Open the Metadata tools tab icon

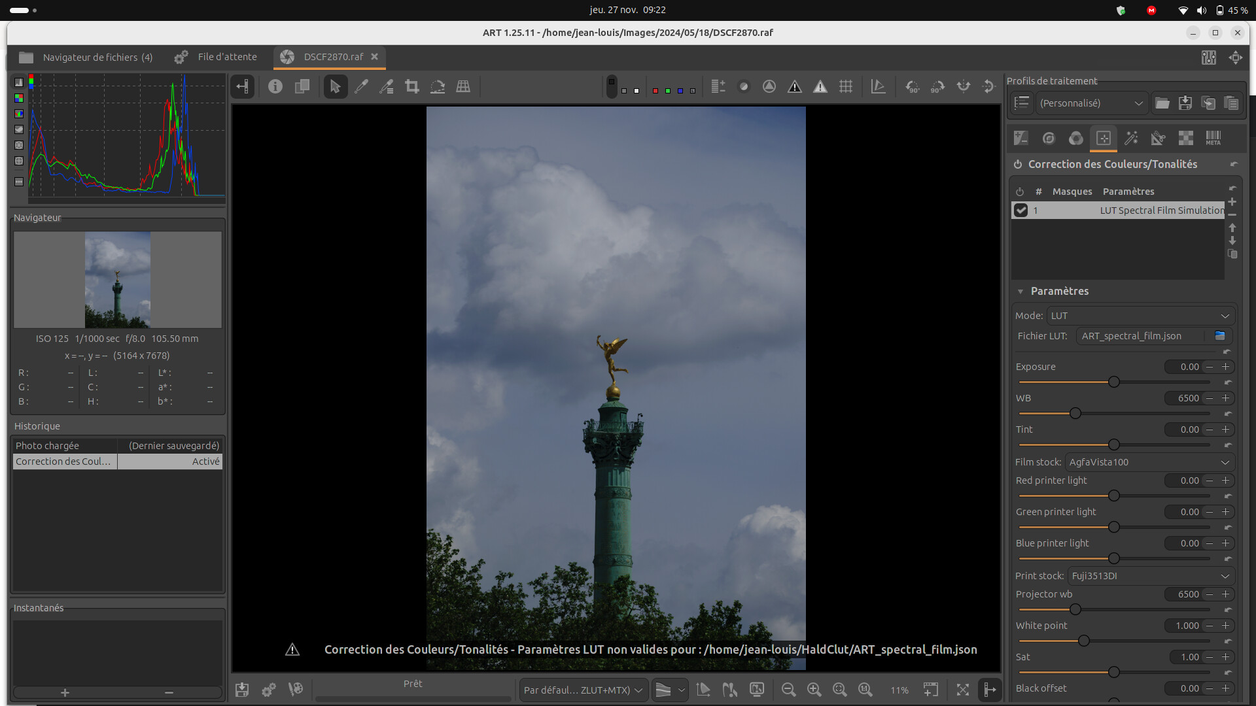click(1213, 138)
